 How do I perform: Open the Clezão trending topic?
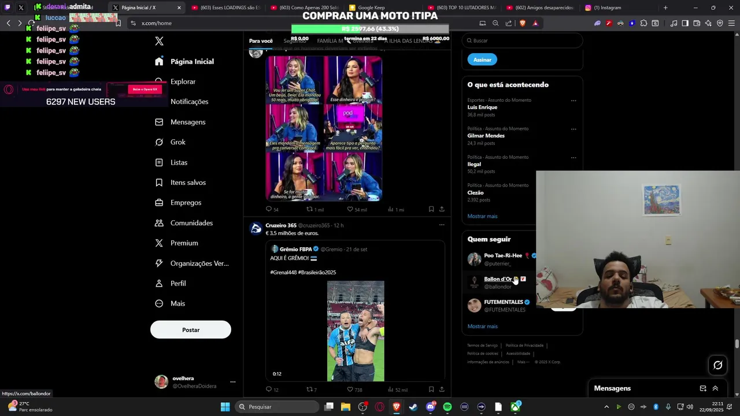pos(476,192)
